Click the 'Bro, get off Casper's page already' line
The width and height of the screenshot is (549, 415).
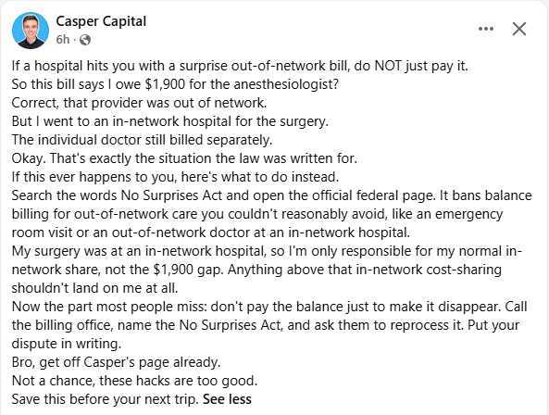pos(117,362)
